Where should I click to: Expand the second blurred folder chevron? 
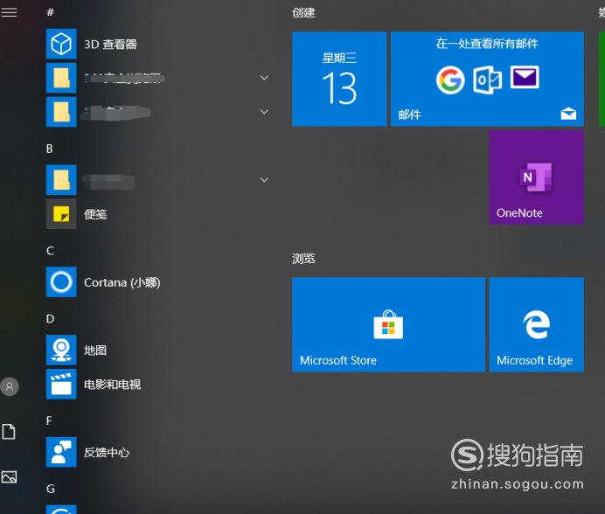(x=264, y=112)
